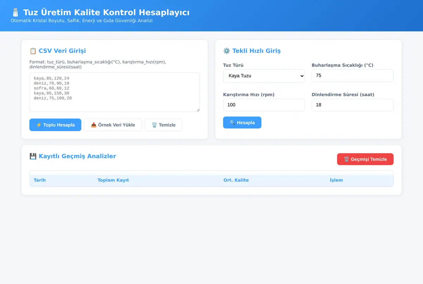Clear history with Geçmişi Temizle
423x284 pixels.
coord(365,159)
